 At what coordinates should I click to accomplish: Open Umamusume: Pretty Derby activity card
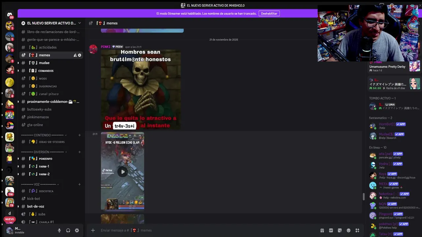(394, 67)
